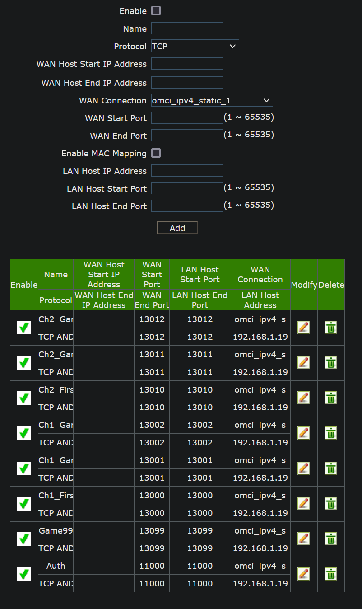Toggle the enabled check for port 13002

[24, 433]
